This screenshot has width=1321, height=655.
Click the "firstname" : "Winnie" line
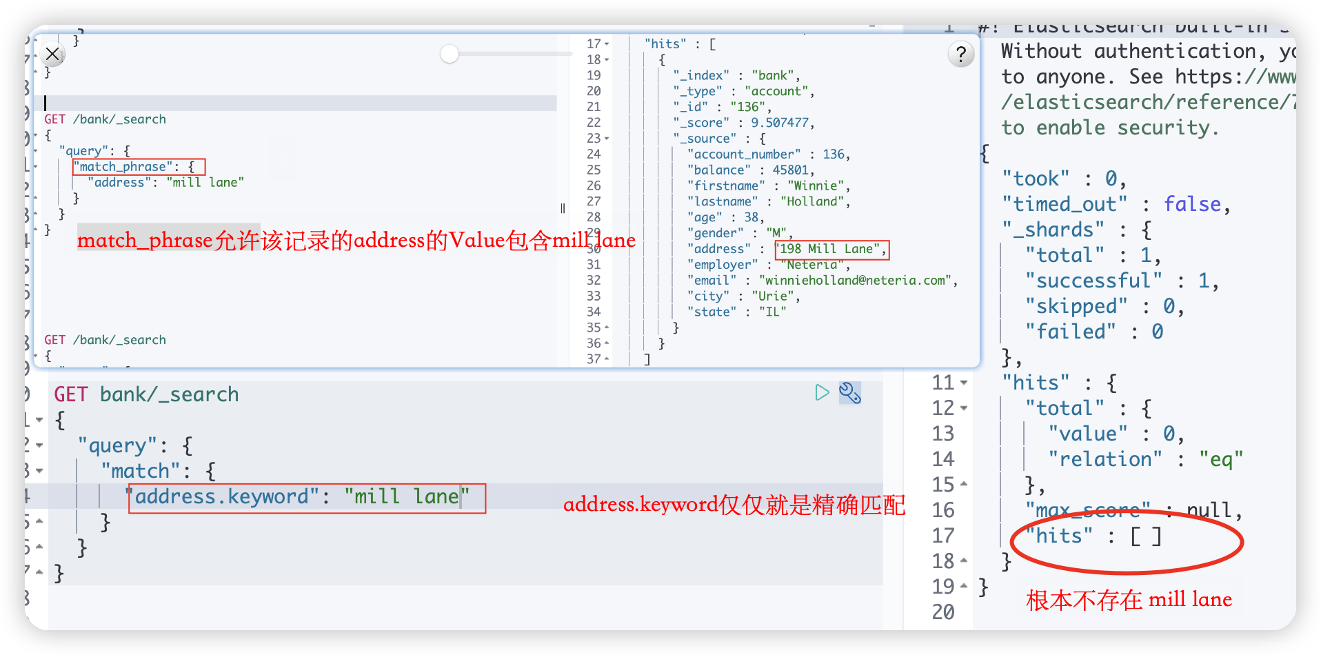[769, 186]
